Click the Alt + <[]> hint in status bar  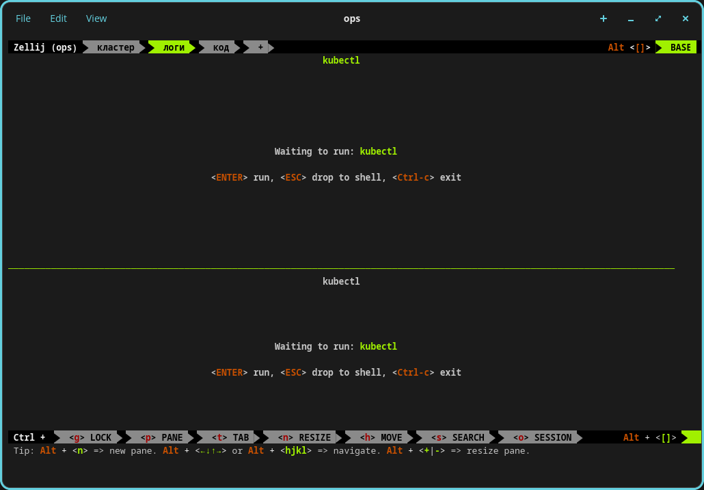click(x=650, y=437)
